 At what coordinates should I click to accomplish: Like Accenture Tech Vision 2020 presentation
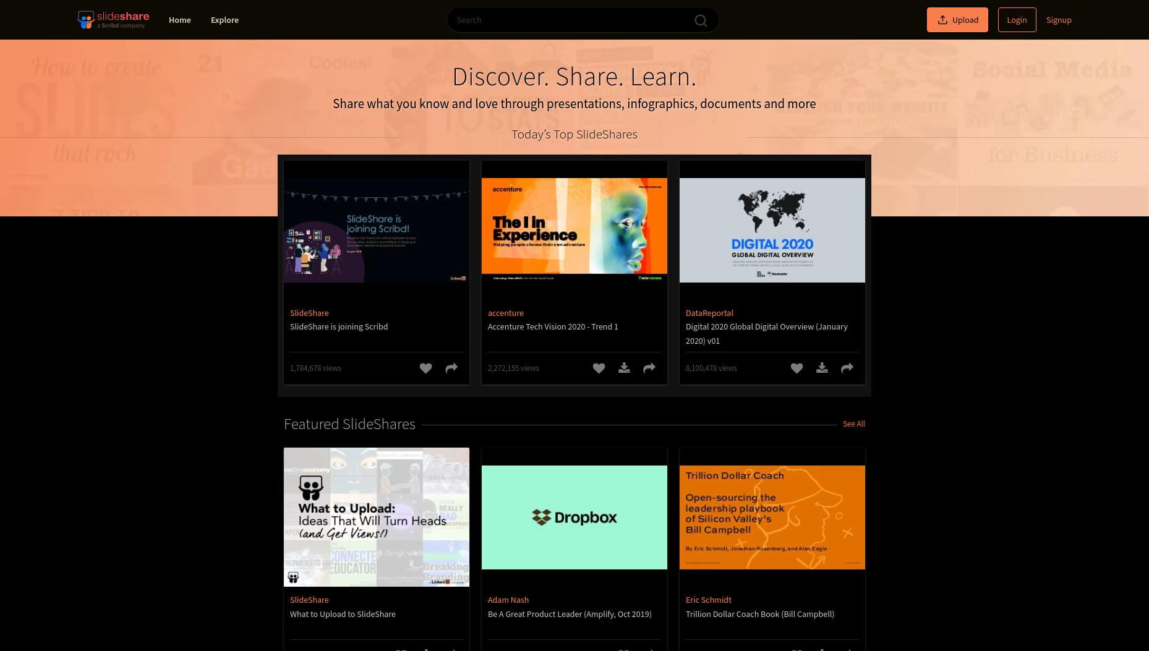(599, 368)
